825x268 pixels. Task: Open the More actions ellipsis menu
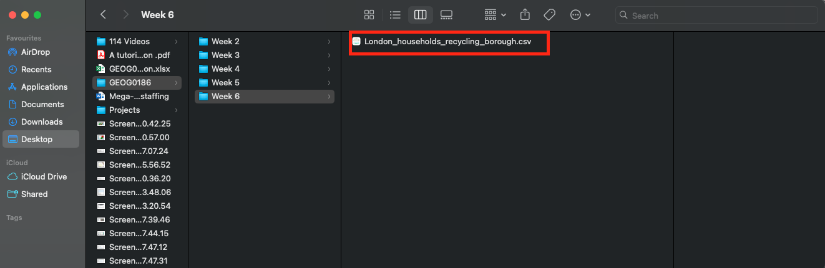(x=580, y=14)
